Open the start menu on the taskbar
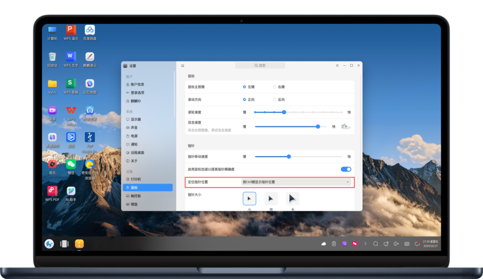The width and height of the screenshot is (483, 279). pyautogui.click(x=49, y=244)
